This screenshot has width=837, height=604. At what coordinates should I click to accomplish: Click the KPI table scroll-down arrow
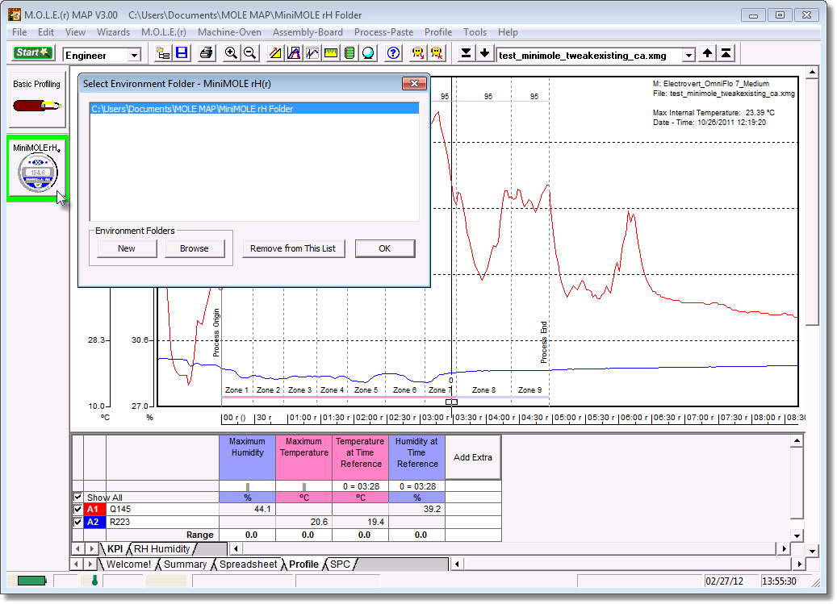tap(797, 535)
